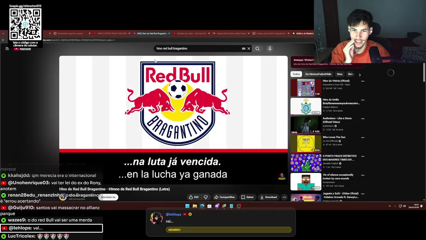Screen dimensions: 426x240
Task: Switch to Cadeira de Escritório Ergonômica tab
Action: click(x=271, y=33)
